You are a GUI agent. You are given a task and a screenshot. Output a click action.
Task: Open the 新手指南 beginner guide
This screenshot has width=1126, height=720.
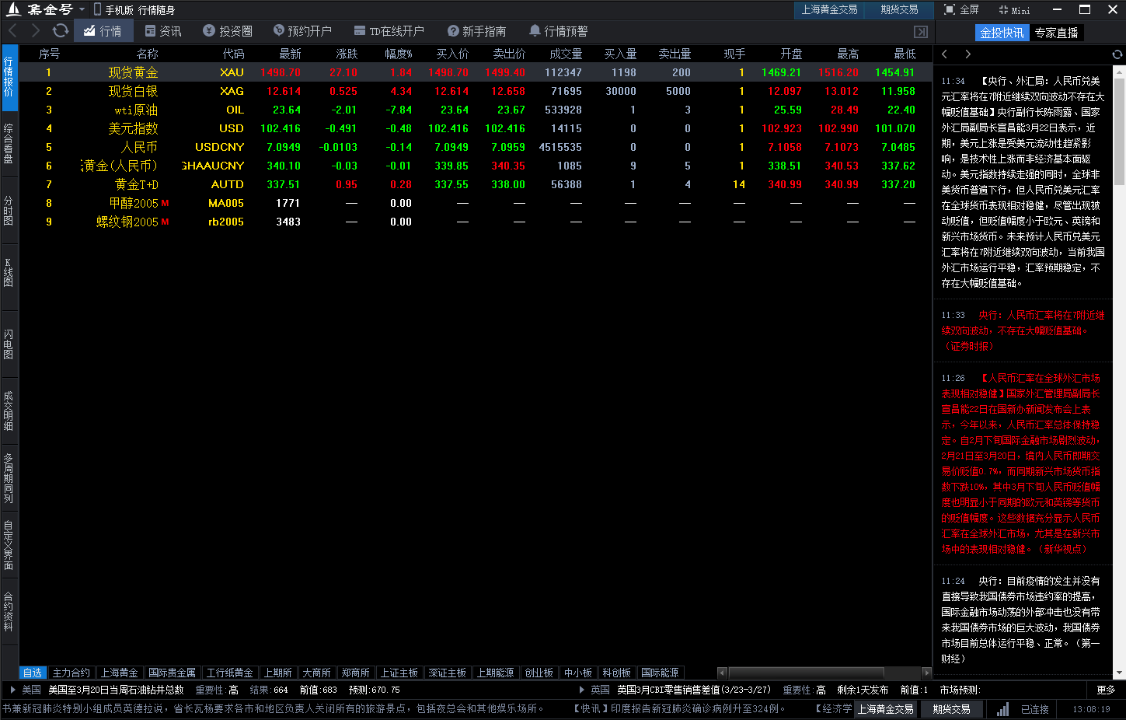pos(476,31)
